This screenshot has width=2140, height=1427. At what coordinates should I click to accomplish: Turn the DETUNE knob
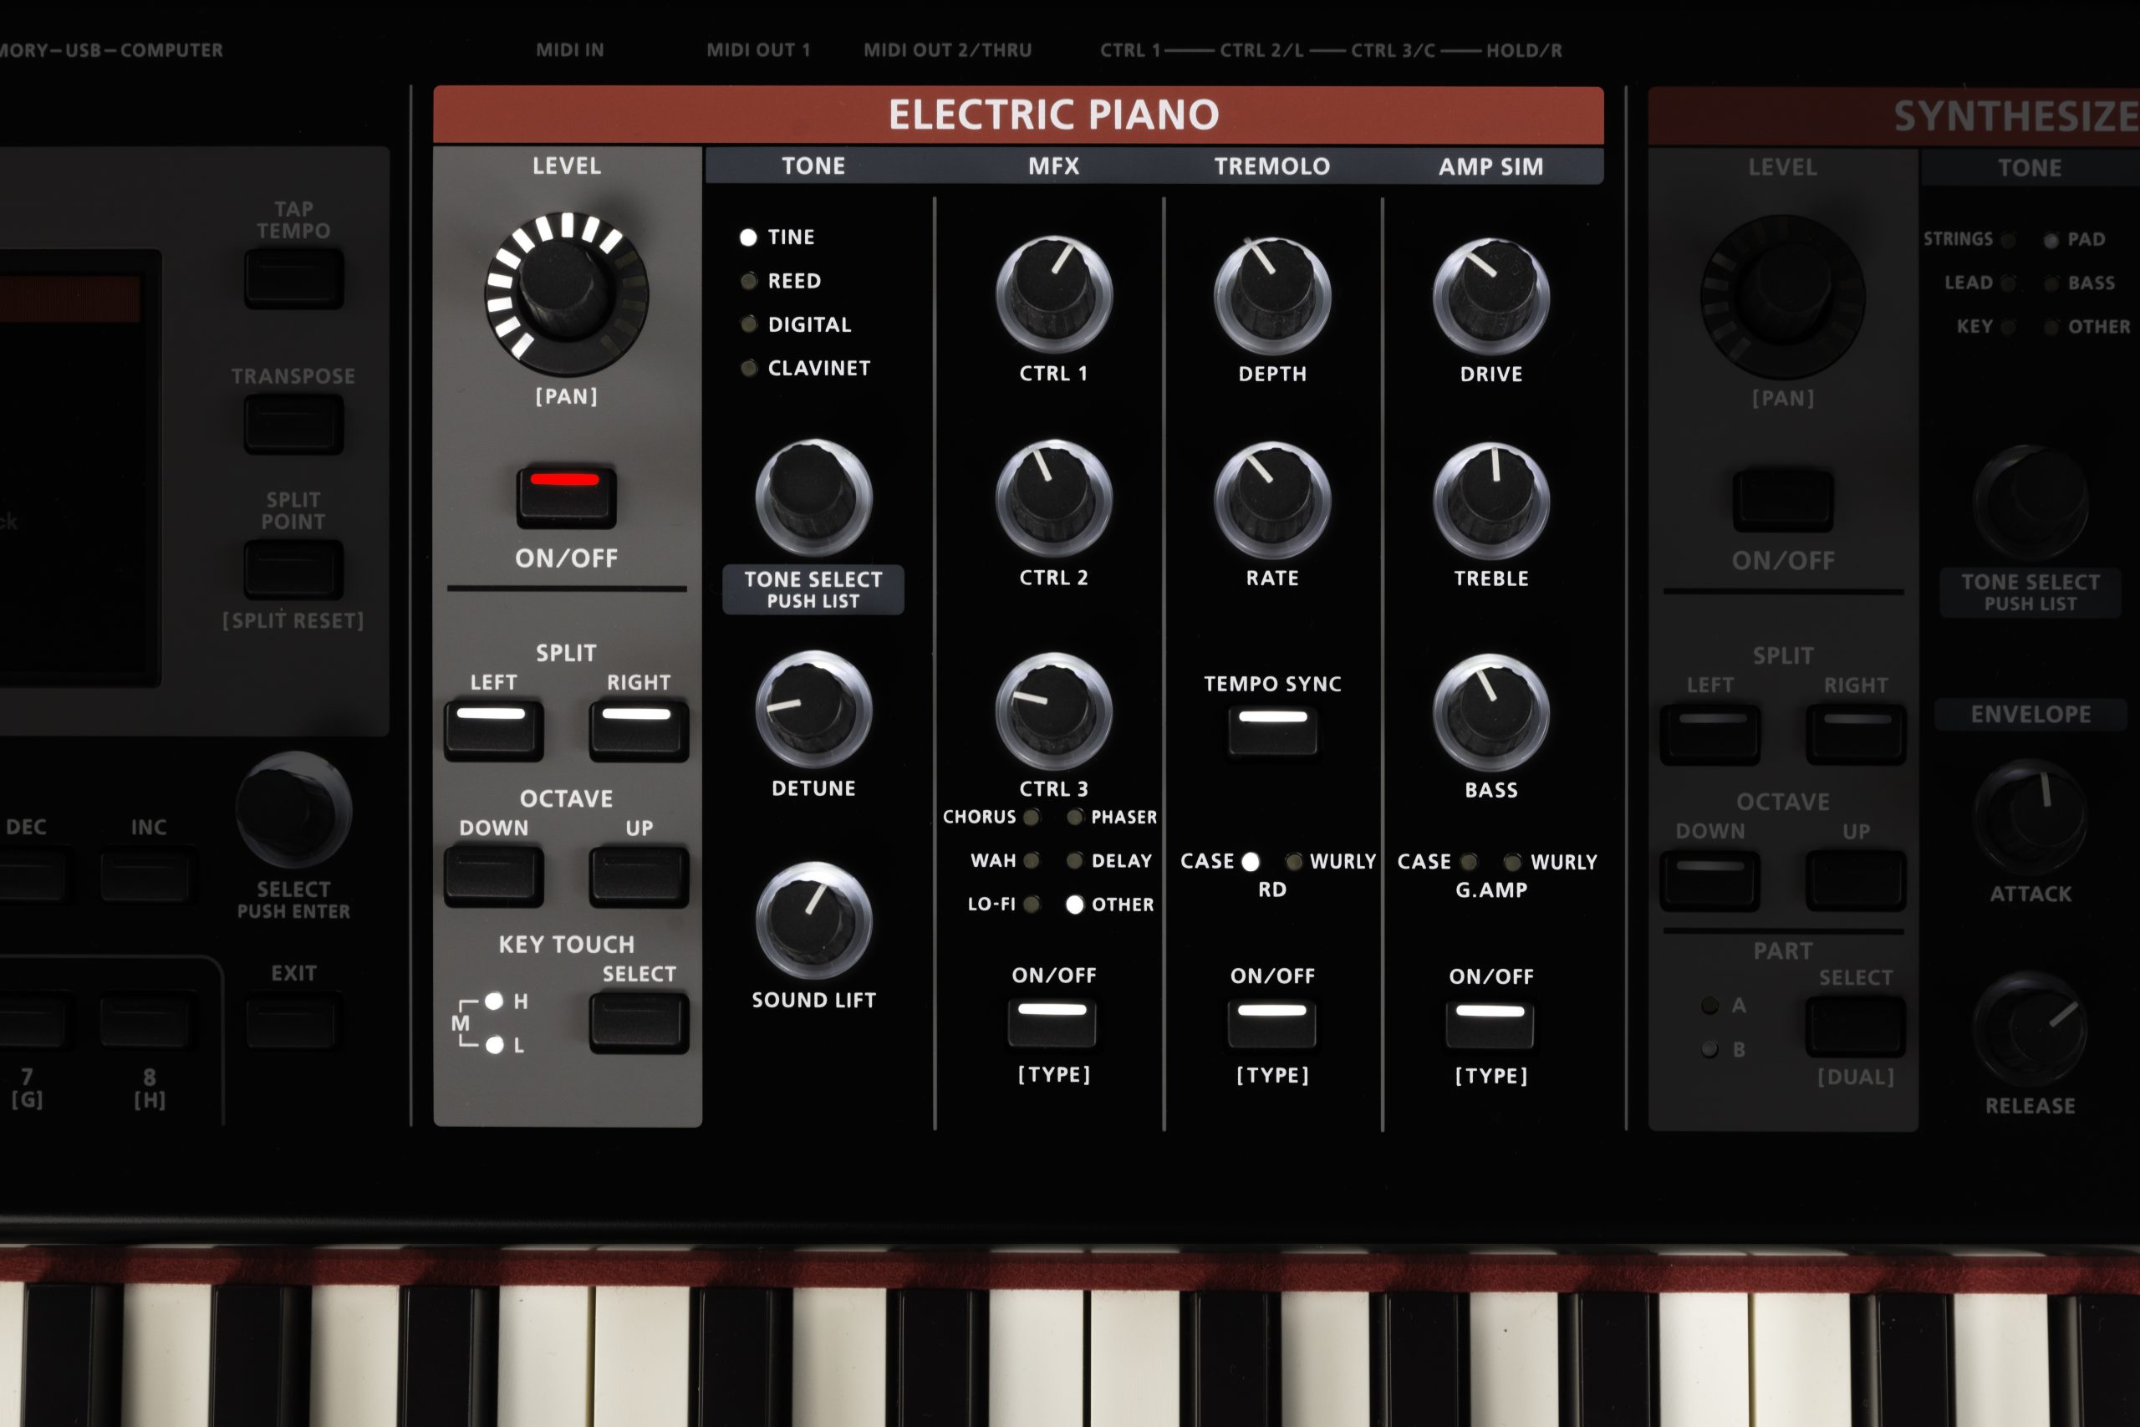tap(813, 719)
